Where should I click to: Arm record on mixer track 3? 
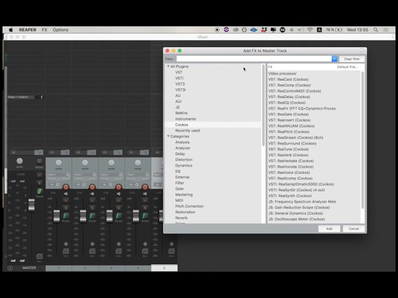tap(119, 187)
